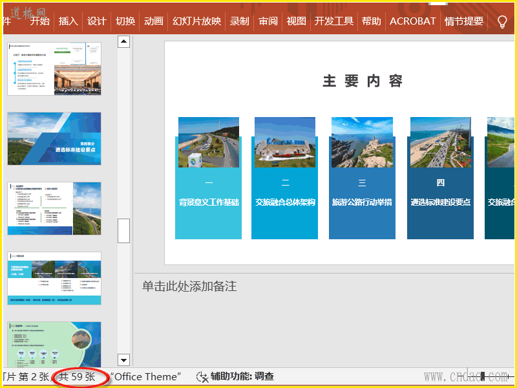Image resolution: width=517 pixels, height=388 pixels.
Task: Switch to the ACROBAT tab
Action: tap(412, 21)
